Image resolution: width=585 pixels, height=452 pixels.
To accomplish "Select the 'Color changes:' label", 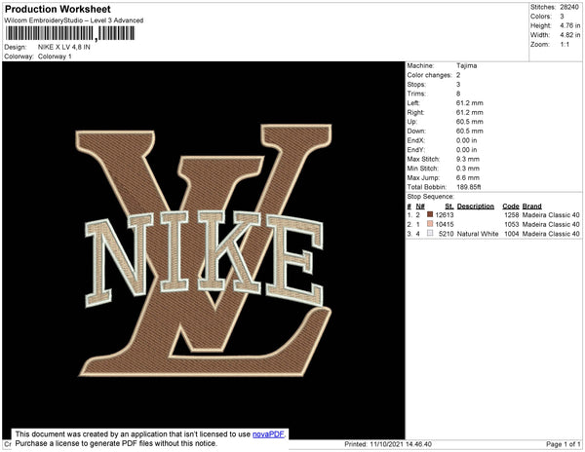I will point(429,75).
